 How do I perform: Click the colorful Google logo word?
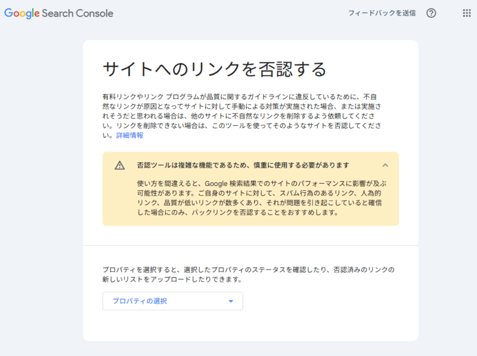tap(21, 13)
